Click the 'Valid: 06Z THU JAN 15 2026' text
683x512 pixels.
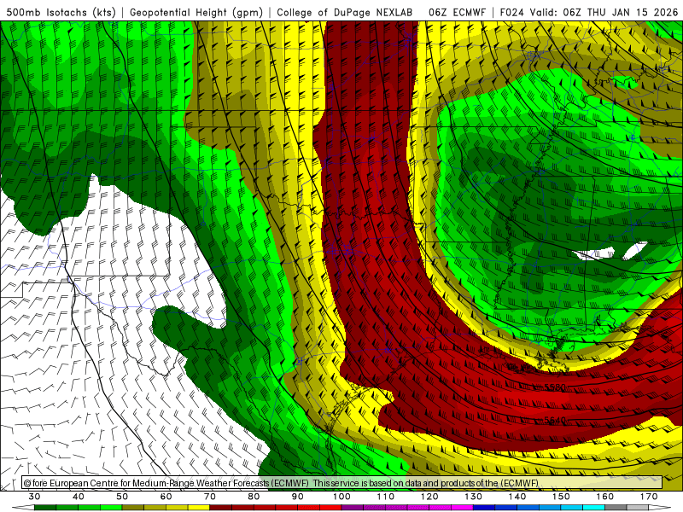point(604,13)
